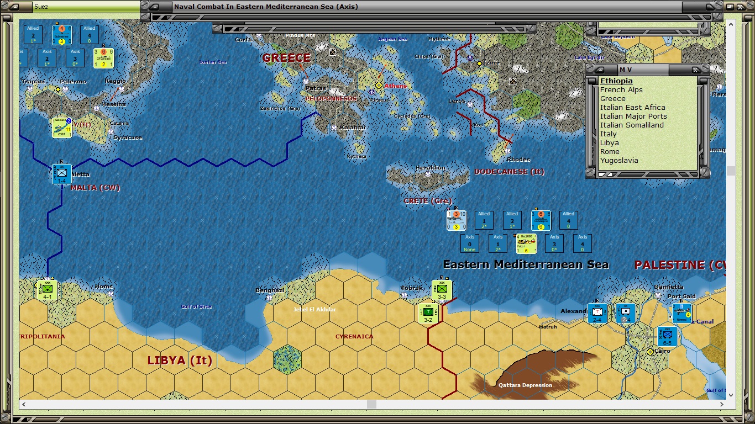Screen dimensions: 755x424
Task: Click Axis sea box 3 in Eastern Mediterranean
Action: tap(554, 243)
